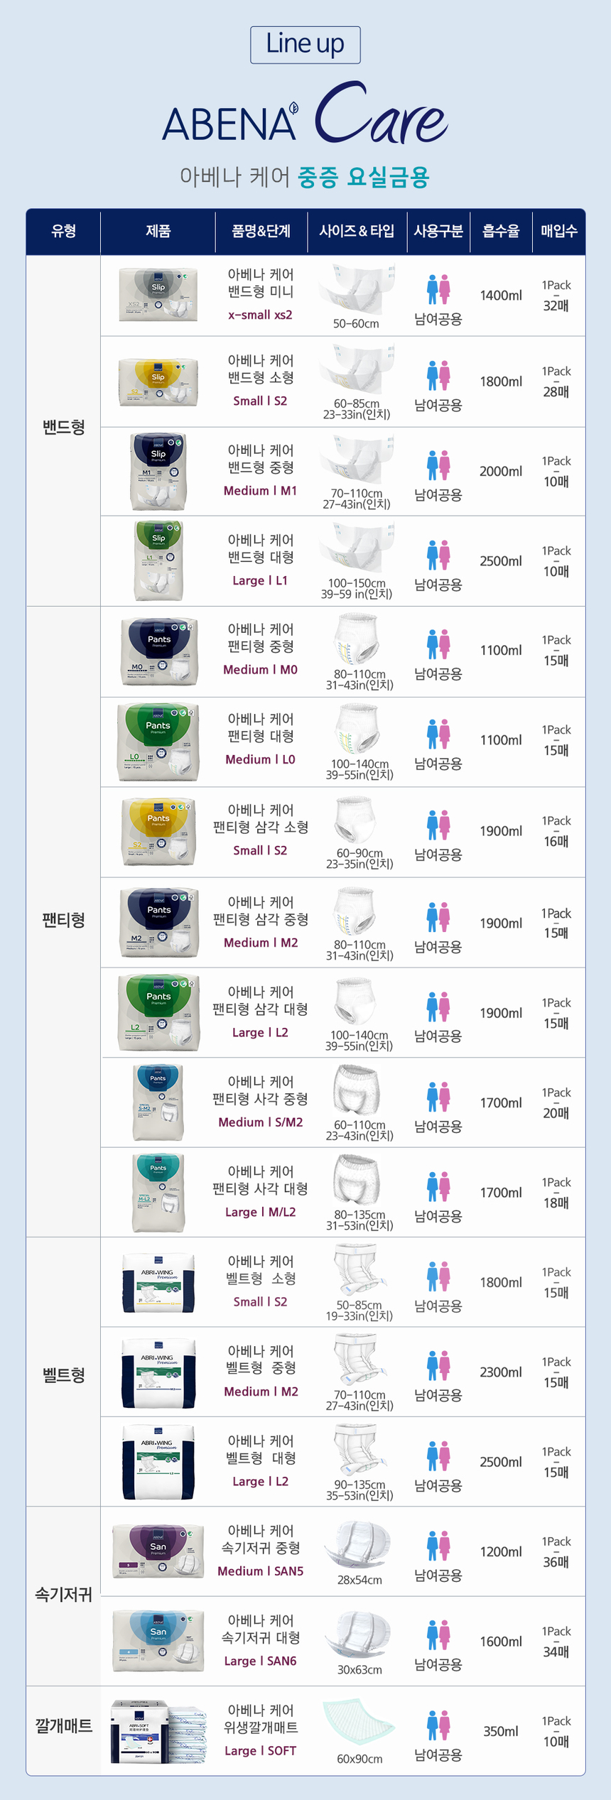Open the Slip x-small XS2 product package image

coord(158,295)
